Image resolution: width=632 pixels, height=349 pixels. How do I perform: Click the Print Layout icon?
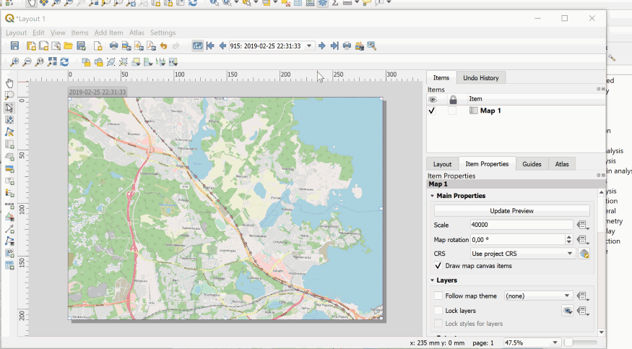[113, 46]
